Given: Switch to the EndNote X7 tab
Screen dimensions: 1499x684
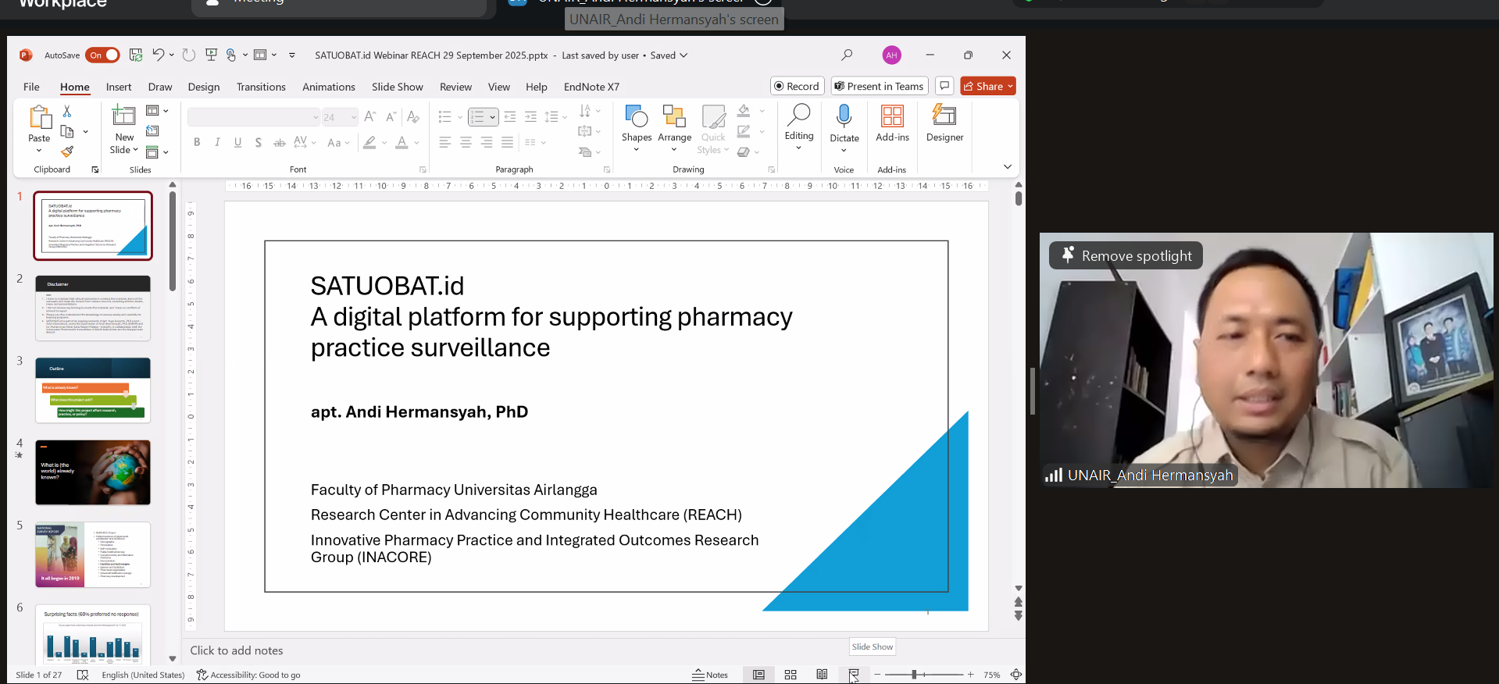Looking at the screenshot, I should coord(591,87).
